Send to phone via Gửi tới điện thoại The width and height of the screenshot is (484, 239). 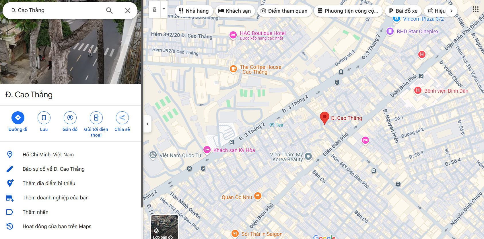(96, 118)
